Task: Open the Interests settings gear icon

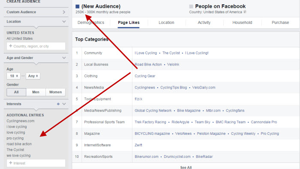Action: pos(58,104)
